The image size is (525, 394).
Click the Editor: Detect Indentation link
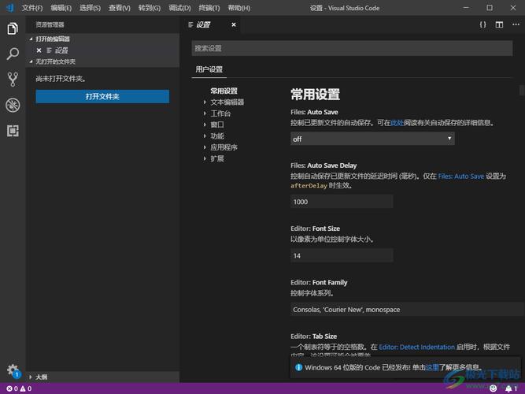pos(416,347)
